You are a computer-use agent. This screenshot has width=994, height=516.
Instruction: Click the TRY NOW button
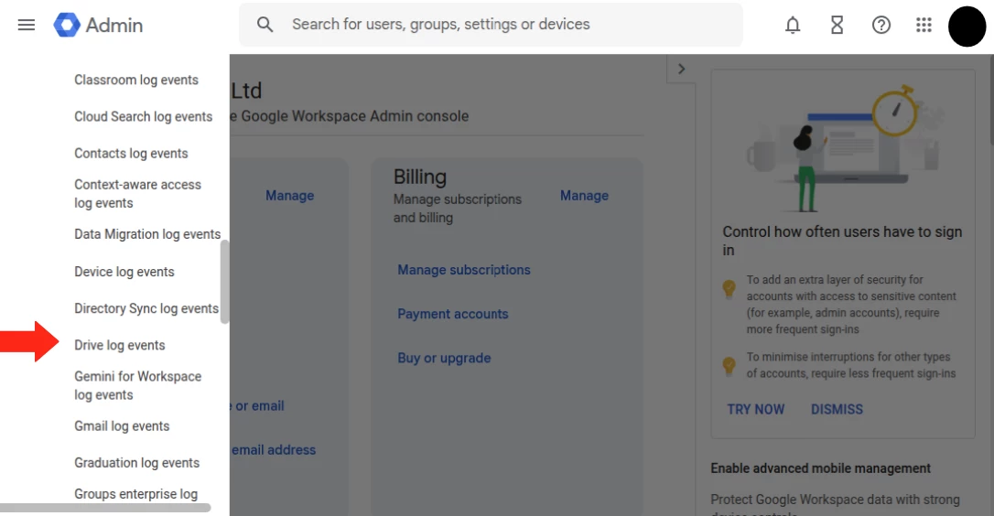pos(756,410)
